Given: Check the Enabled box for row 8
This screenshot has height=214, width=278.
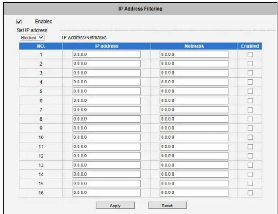Looking at the screenshot, I should pyautogui.click(x=250, y=119).
